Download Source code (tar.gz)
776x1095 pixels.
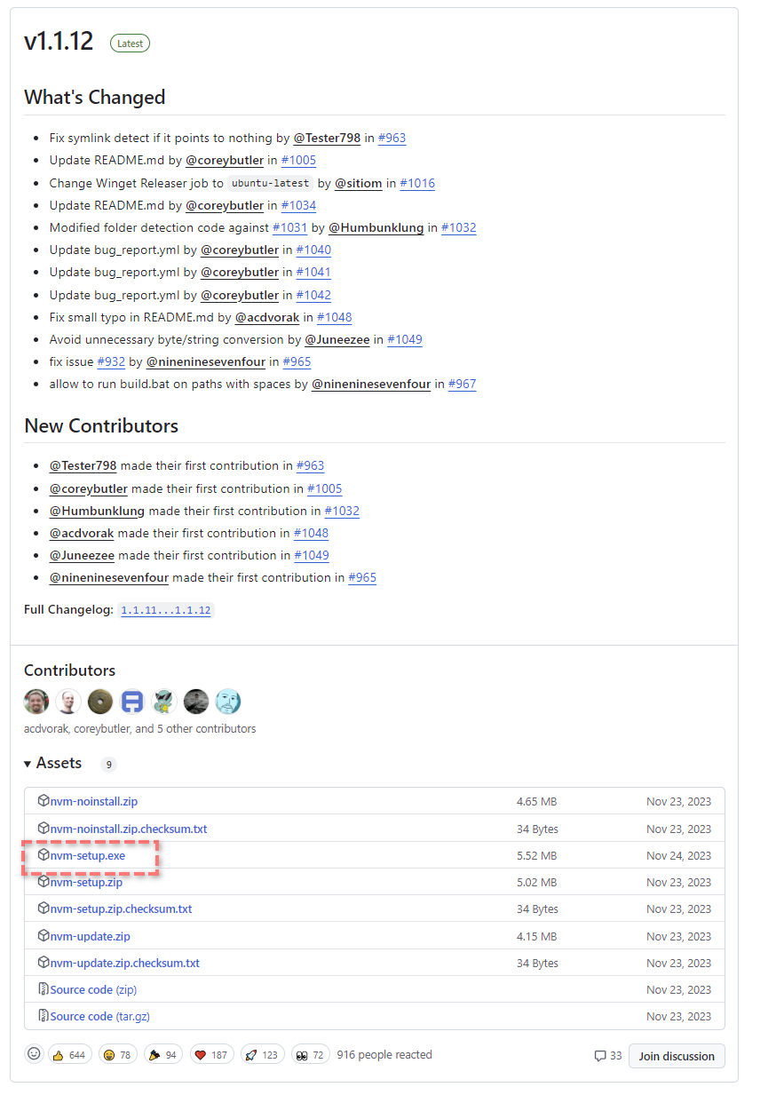click(106, 1016)
